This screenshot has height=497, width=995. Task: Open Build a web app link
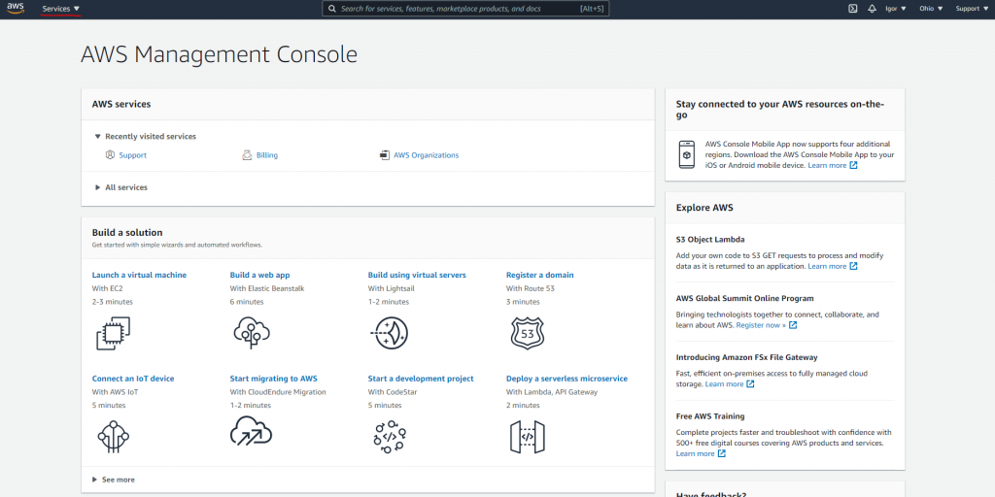[259, 275]
